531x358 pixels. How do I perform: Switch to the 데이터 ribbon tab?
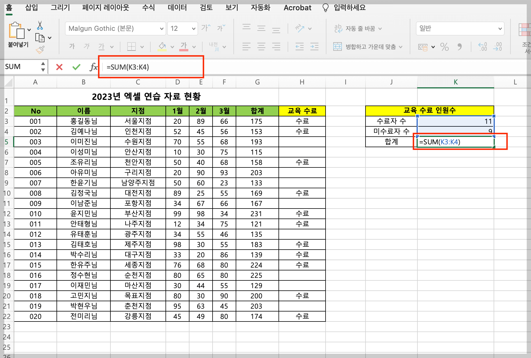(x=177, y=8)
